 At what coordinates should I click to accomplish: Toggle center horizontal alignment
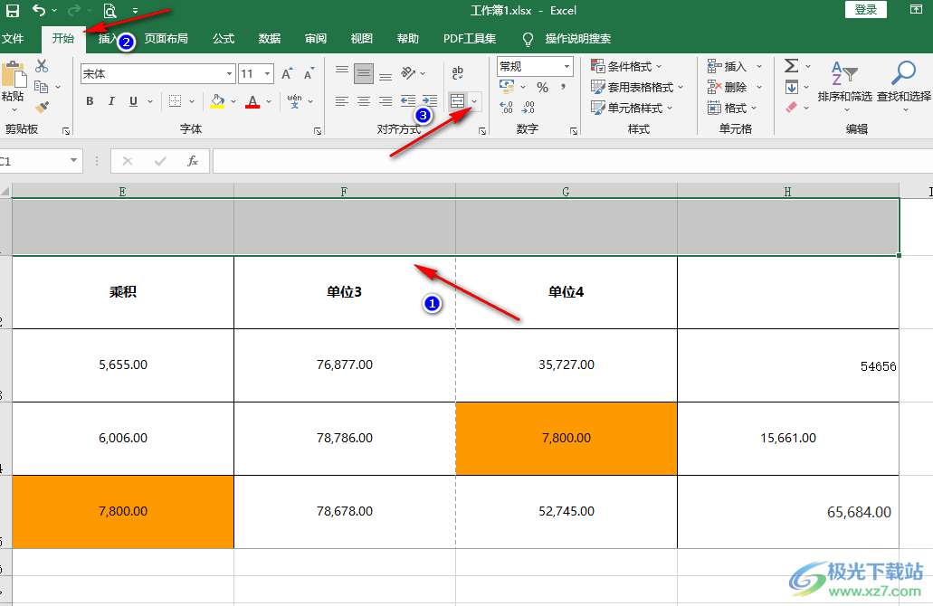(x=364, y=101)
